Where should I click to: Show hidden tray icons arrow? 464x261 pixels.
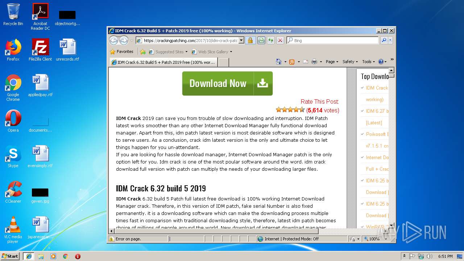click(x=404, y=256)
